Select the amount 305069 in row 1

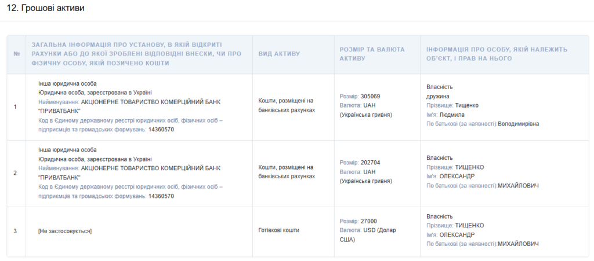point(370,96)
